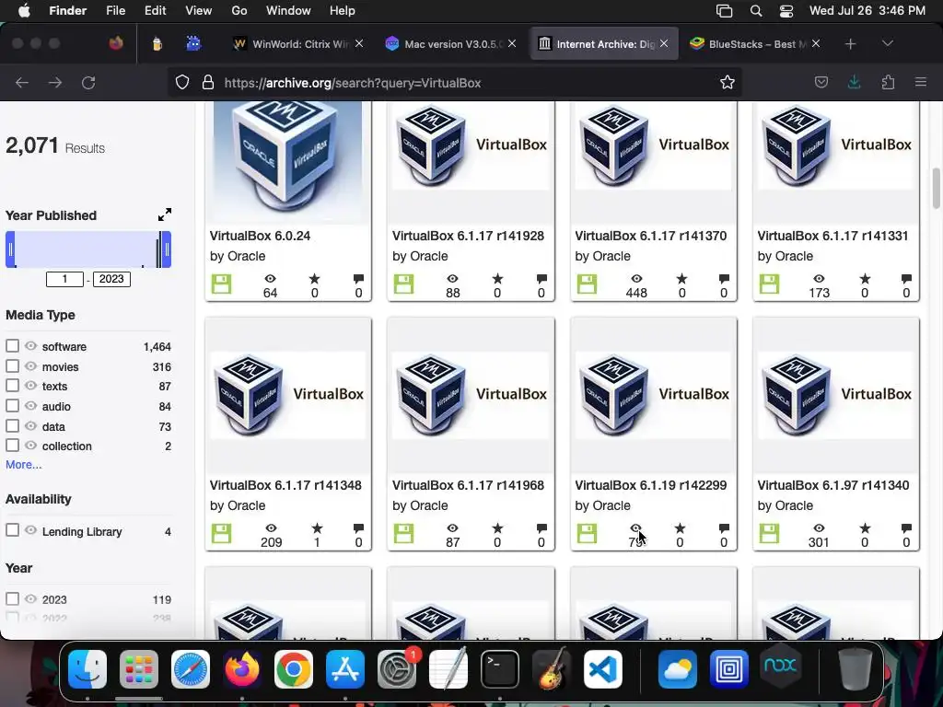Open VirtualBox 6.1.17 r141968 title link
This screenshot has width=943, height=707.
click(468, 485)
